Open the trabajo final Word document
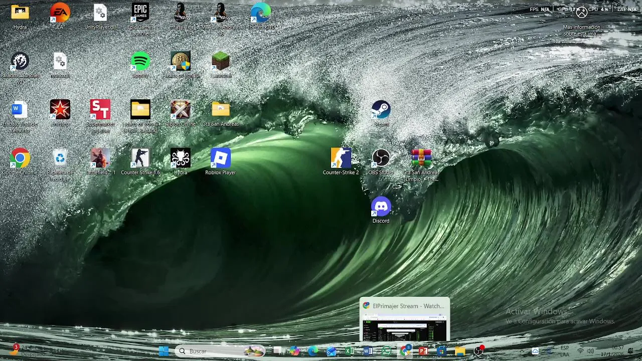 (20, 117)
